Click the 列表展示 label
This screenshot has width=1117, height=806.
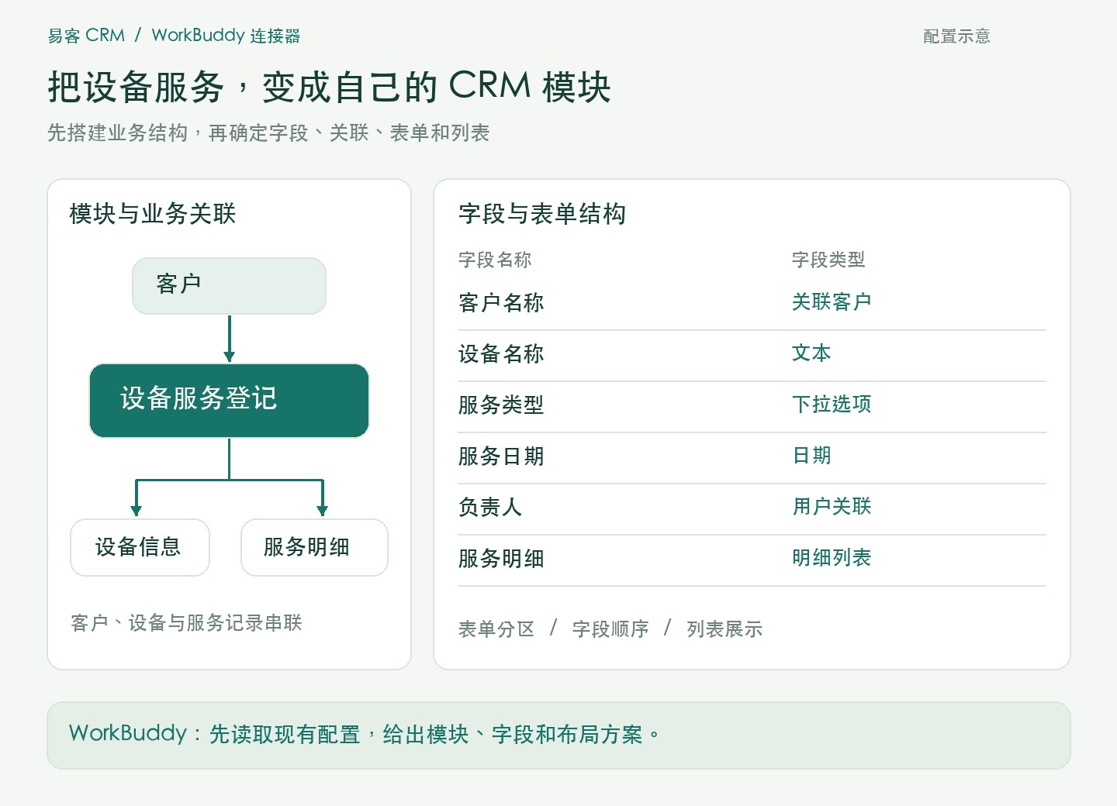(724, 629)
